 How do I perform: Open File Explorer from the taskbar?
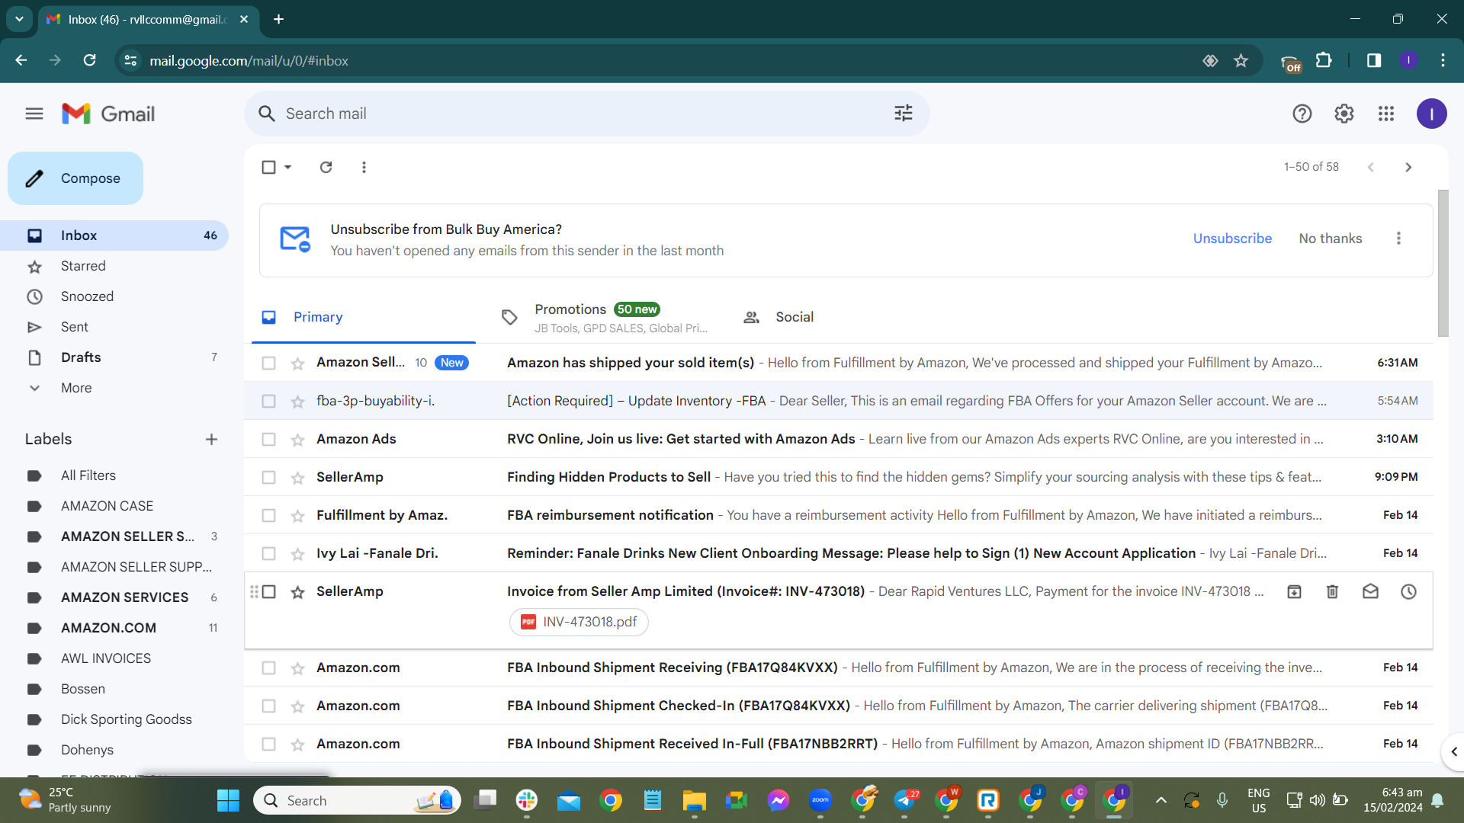(694, 800)
